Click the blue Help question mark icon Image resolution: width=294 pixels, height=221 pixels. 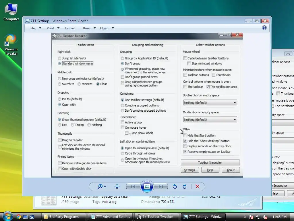tap(264, 28)
